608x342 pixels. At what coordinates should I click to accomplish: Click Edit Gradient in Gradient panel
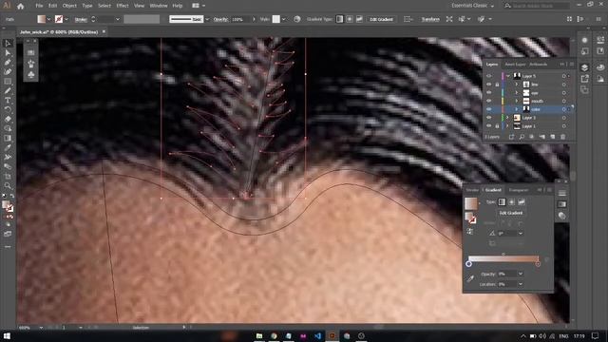pos(511,213)
